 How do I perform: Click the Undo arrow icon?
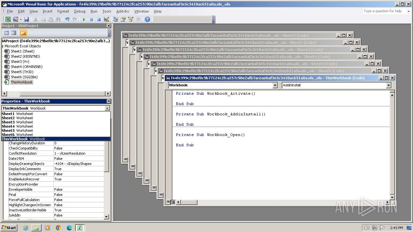[x=67, y=19]
